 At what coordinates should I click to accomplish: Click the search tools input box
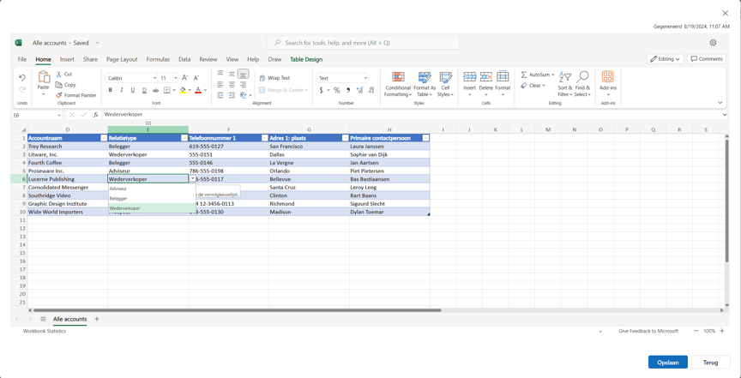[x=363, y=43]
